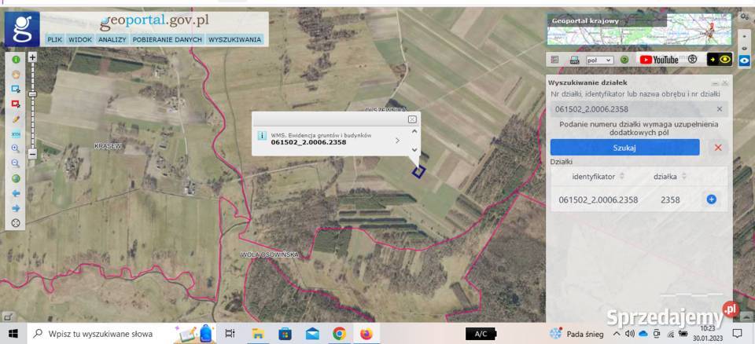The width and height of the screenshot is (755, 344).
Task: Toggle the blue eye visibility button
Action: pos(745,60)
